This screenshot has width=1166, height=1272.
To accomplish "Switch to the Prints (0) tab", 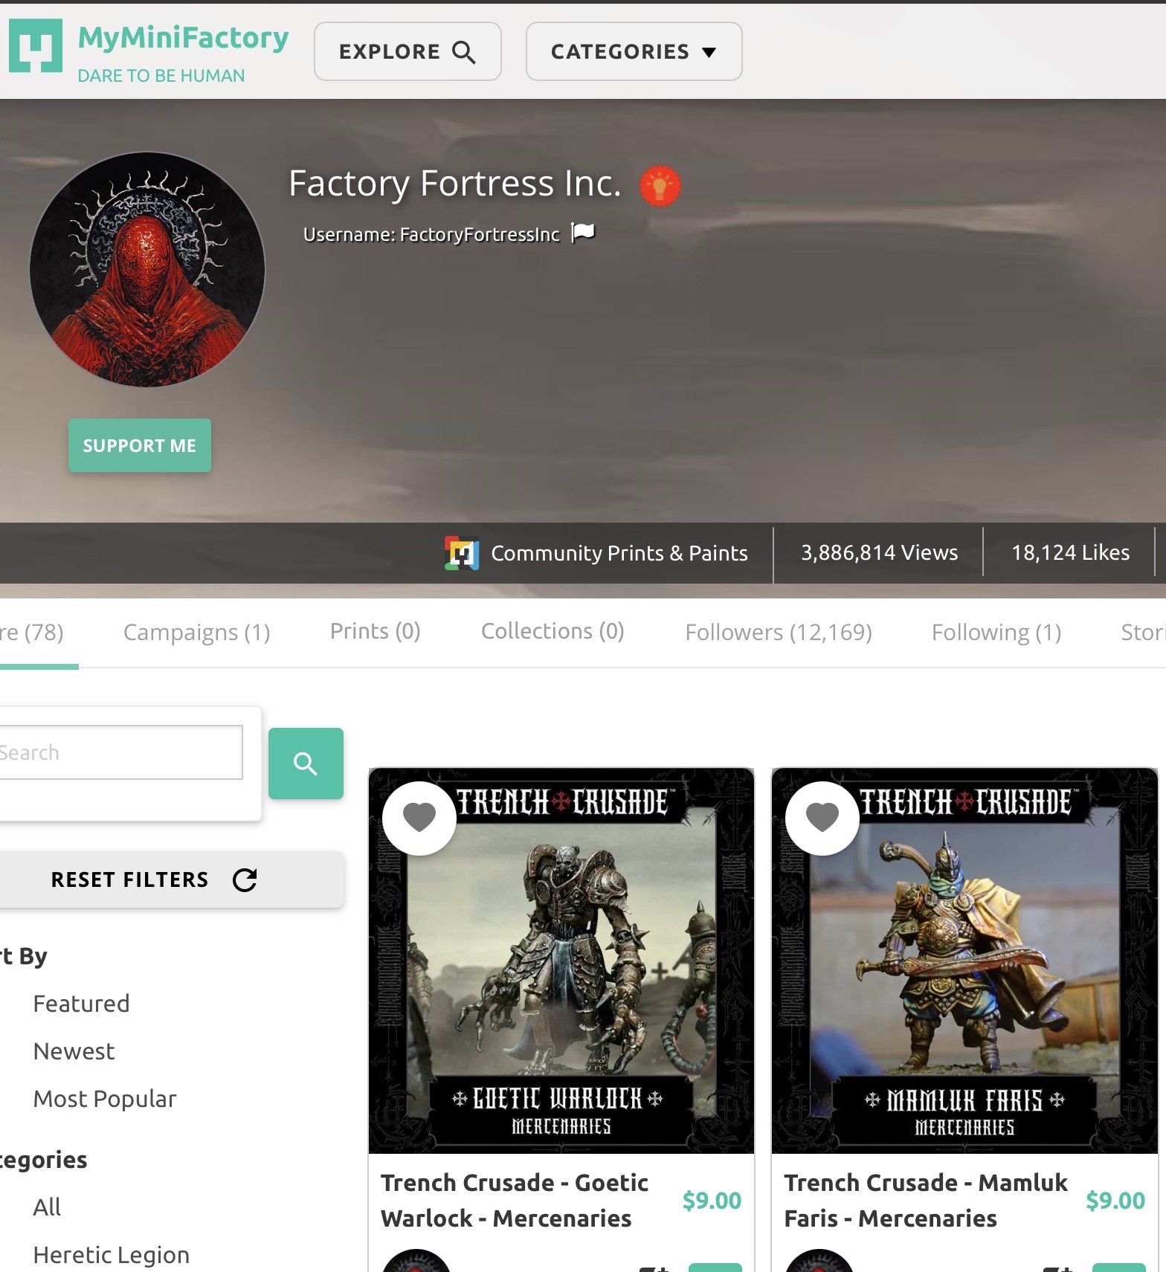I will pos(375,631).
